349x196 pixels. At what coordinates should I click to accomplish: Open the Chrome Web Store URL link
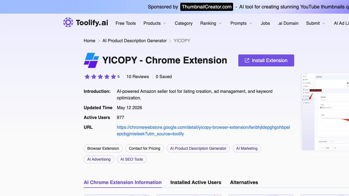pos(203,131)
